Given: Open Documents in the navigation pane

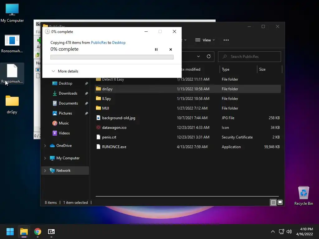Looking at the screenshot, I should coord(68,103).
